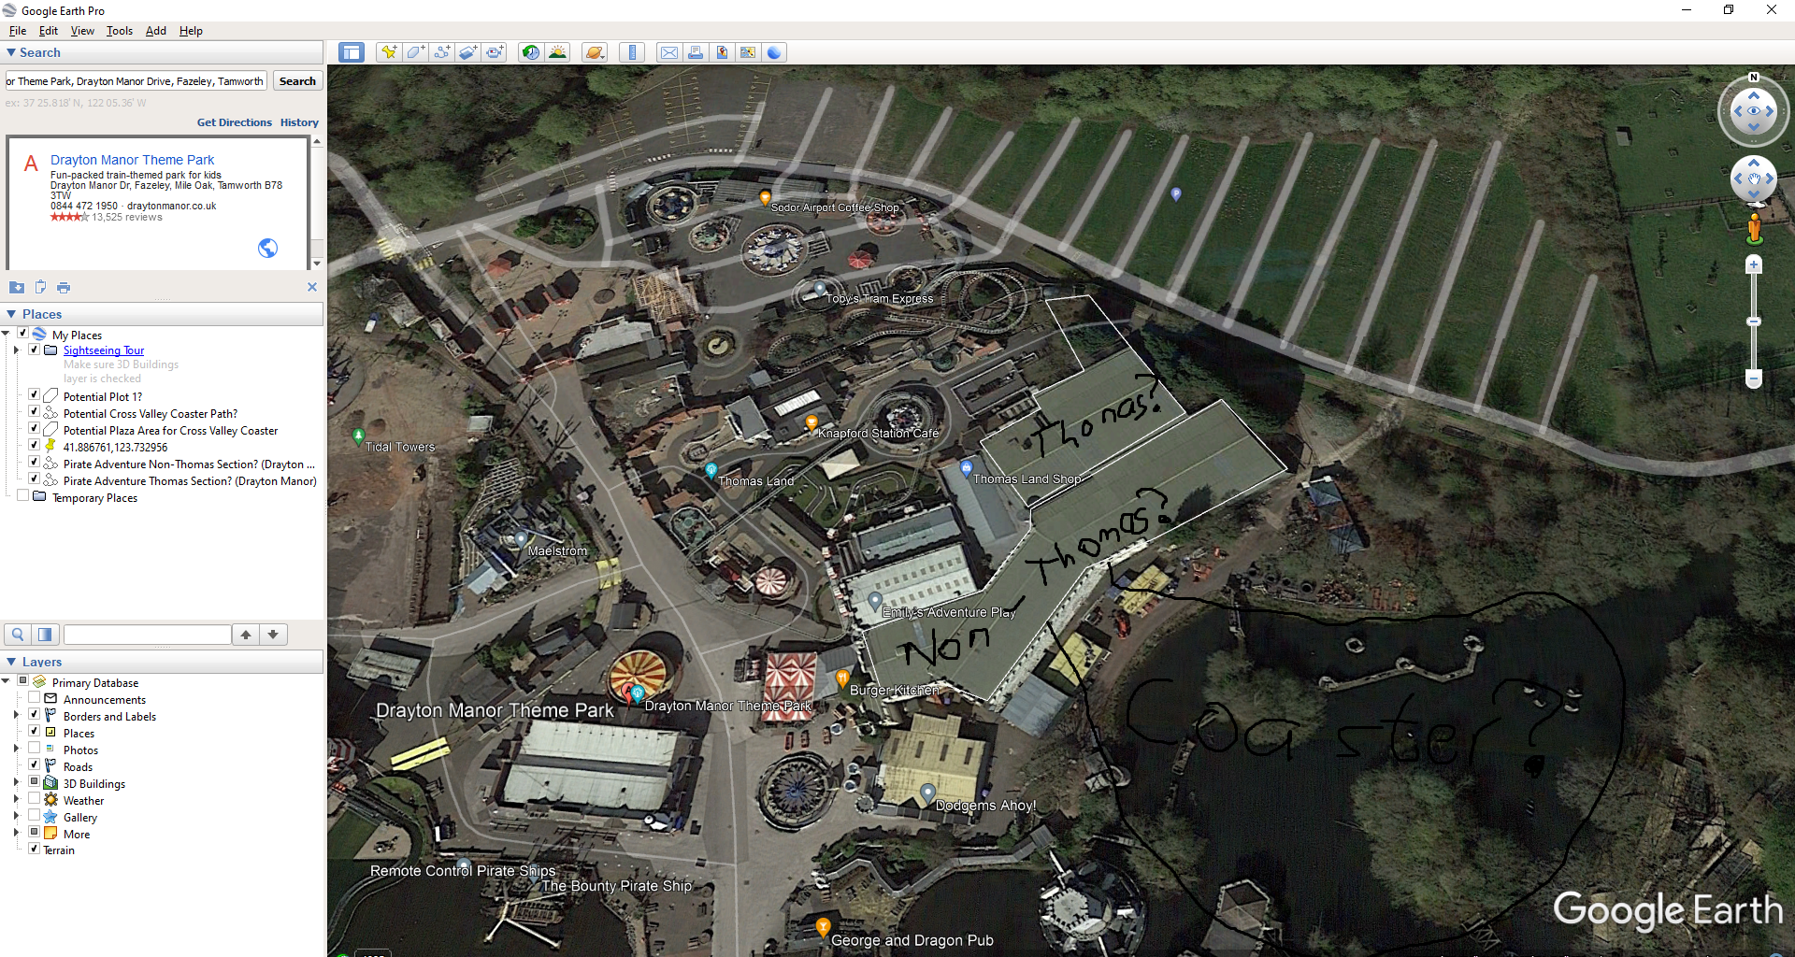Add an image overlay from the toolbar
This screenshot has height=957, width=1795.
pos(468,52)
